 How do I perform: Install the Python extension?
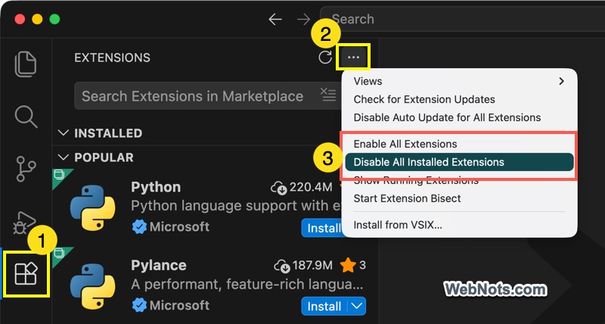tap(321, 228)
